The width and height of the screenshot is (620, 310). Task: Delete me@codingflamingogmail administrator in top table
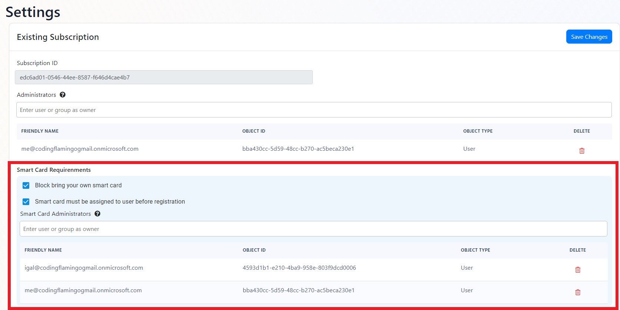(582, 151)
